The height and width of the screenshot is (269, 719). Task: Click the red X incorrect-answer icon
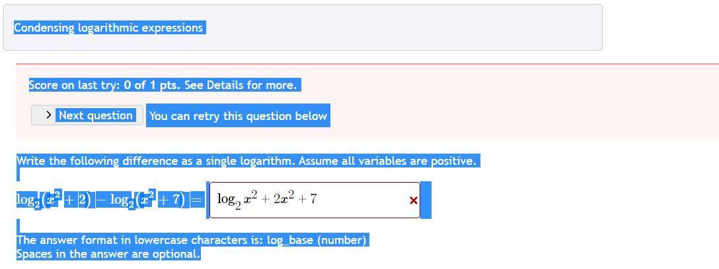(414, 200)
